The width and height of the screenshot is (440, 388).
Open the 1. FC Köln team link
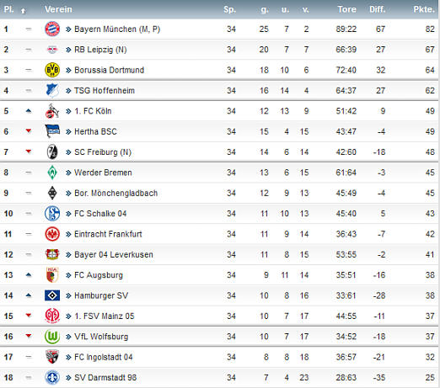93,111
